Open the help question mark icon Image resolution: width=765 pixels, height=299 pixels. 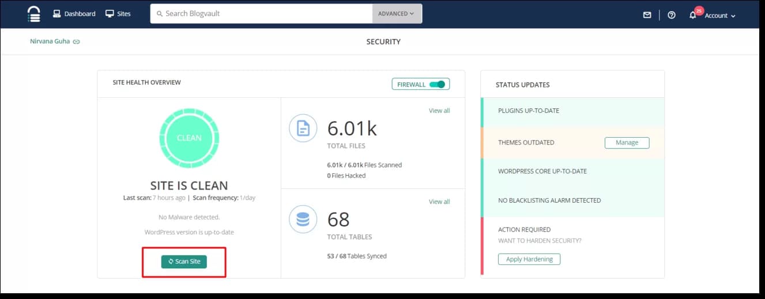[x=671, y=15]
